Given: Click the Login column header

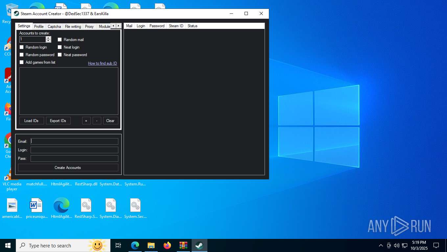Looking at the screenshot, I should pos(141,26).
